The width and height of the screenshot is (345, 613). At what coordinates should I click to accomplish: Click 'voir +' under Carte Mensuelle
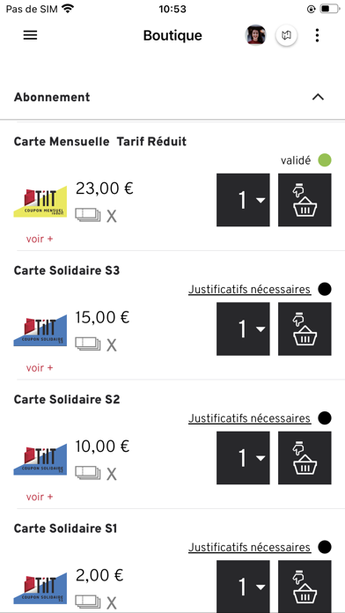click(x=39, y=239)
